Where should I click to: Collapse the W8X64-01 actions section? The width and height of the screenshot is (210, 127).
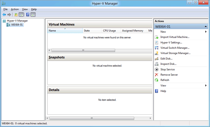(206, 27)
